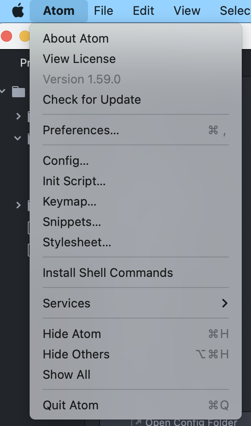Collapse the root project folder chevron
Screen dimensions: 251x426
click(x=3, y=91)
